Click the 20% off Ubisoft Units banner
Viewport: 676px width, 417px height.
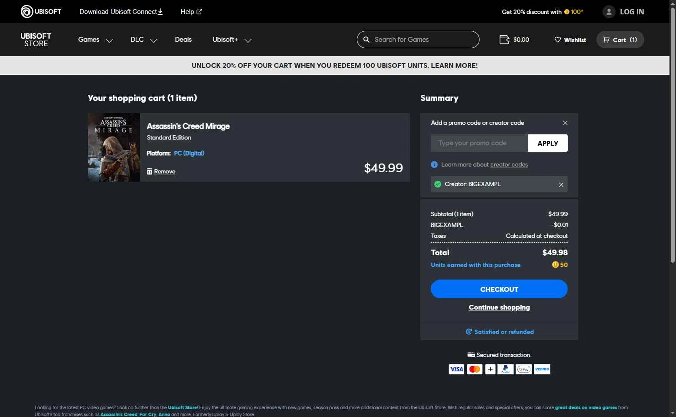pyautogui.click(x=335, y=65)
